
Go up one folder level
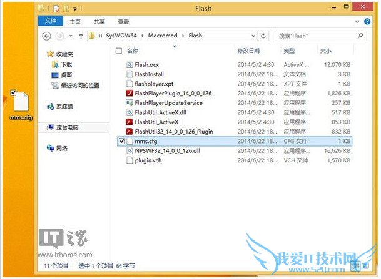pos(81,36)
